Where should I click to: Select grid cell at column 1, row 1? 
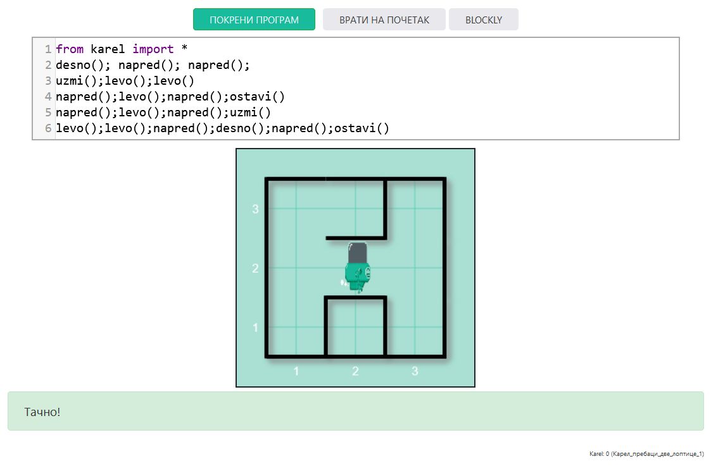pos(296,328)
